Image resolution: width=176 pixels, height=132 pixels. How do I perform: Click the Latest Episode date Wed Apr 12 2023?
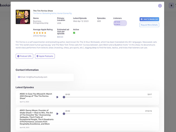point(81,21)
